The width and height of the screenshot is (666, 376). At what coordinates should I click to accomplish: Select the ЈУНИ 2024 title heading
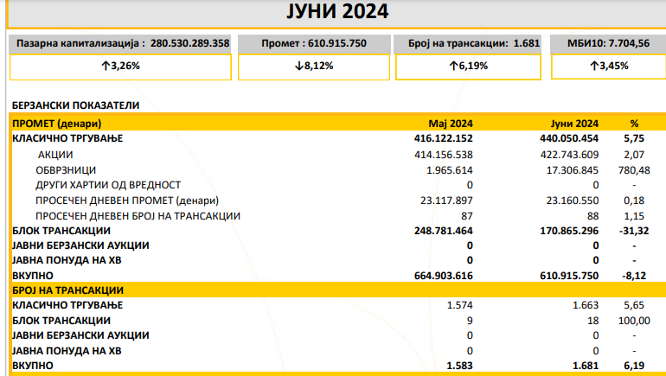[336, 11]
